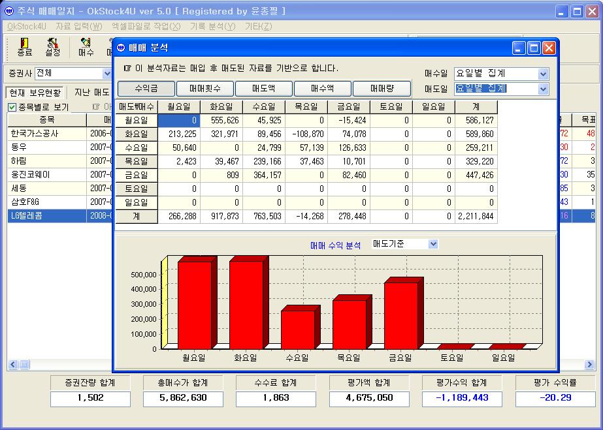This screenshot has height=430, width=603.
Task: Open the 기록 분석(Y) menu
Action: pyautogui.click(x=212, y=27)
